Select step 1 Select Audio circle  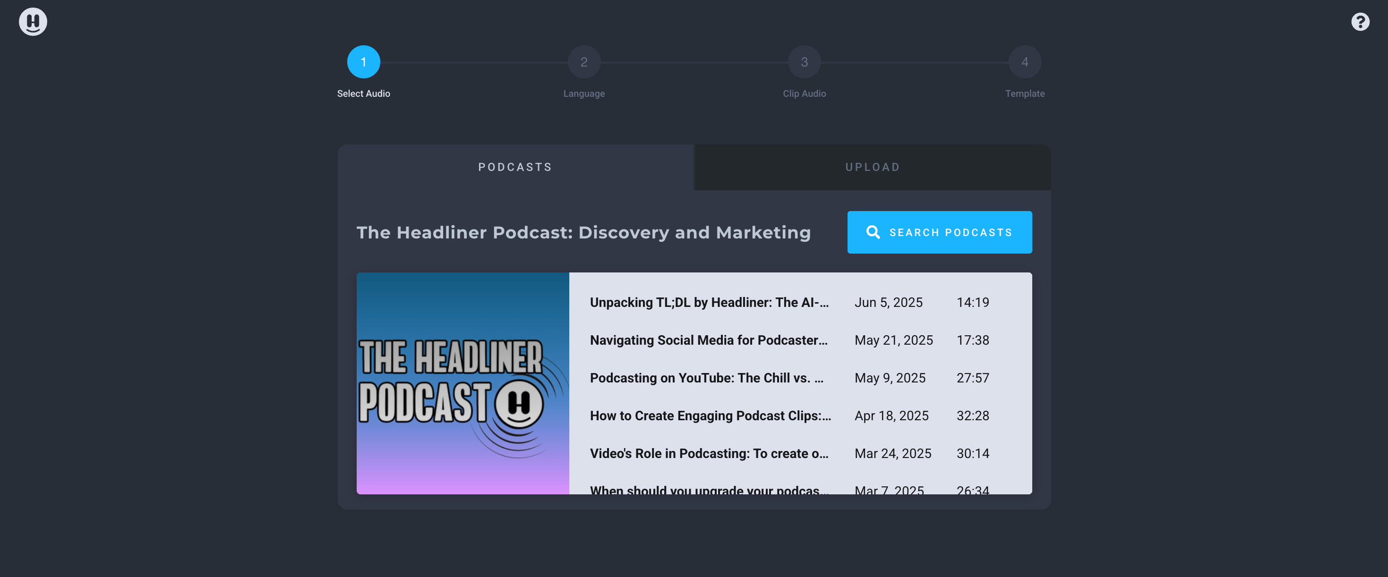coord(364,62)
